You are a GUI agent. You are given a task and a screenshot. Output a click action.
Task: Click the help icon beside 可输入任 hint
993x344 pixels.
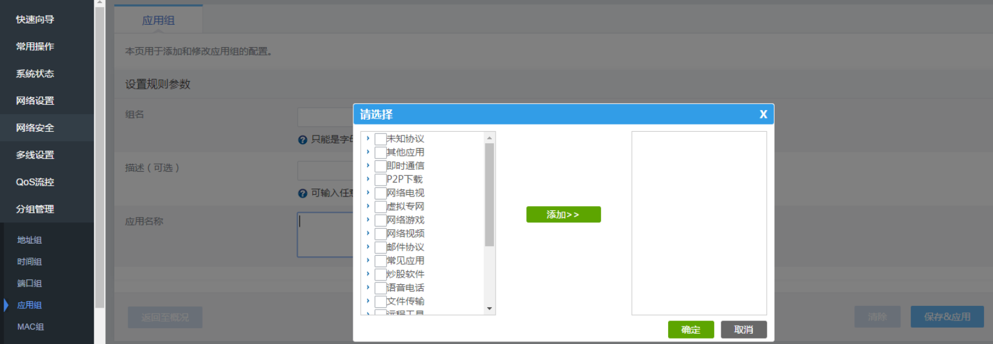[x=303, y=193]
